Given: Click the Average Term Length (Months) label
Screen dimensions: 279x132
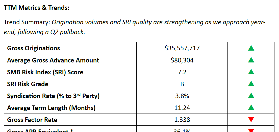Looking at the screenshot, I should click(x=51, y=108).
